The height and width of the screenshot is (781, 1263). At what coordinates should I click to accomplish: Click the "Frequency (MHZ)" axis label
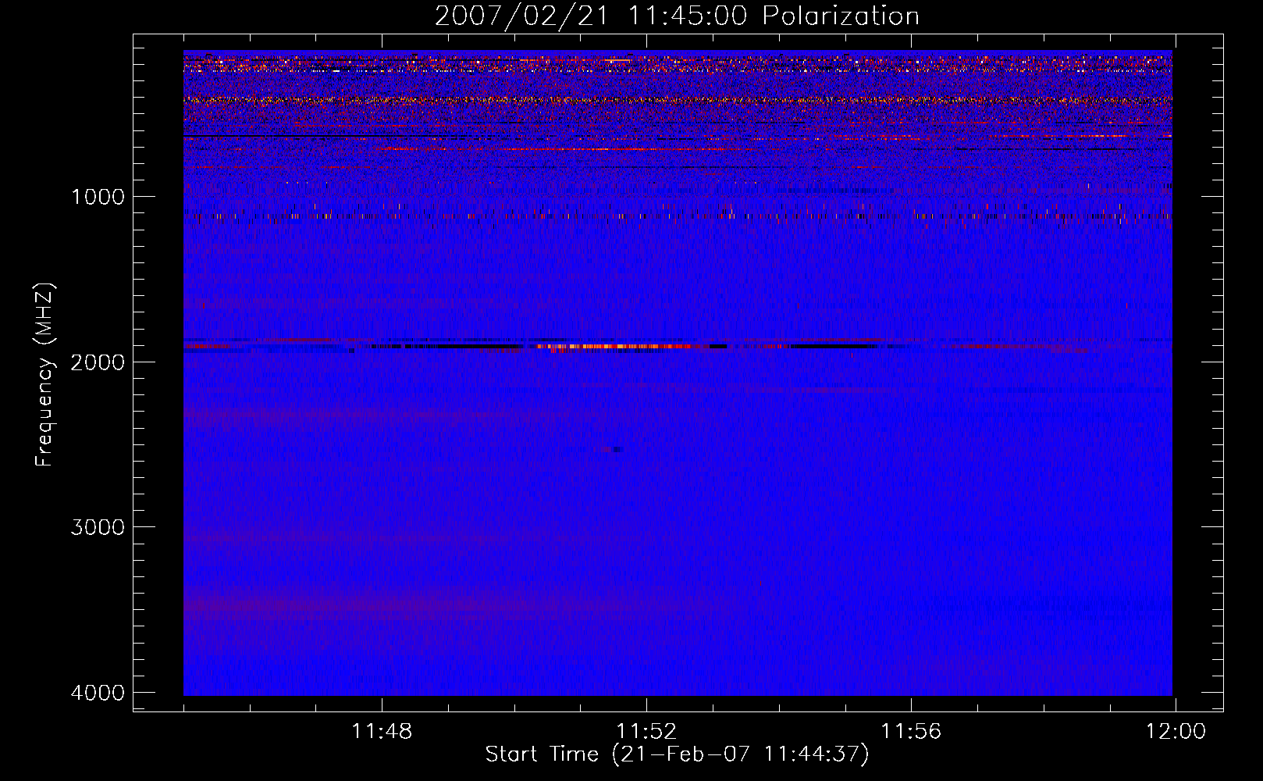45,375
